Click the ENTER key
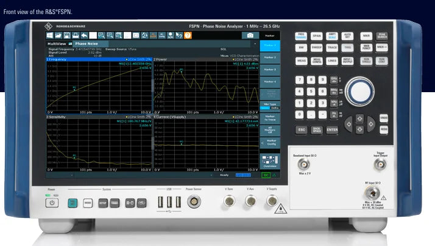The image size is (435, 246). (332, 130)
